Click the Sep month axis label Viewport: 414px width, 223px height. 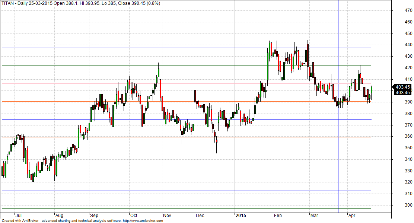tap(95, 215)
